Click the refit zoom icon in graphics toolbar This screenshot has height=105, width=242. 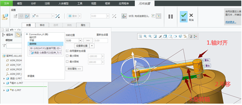[140, 36]
